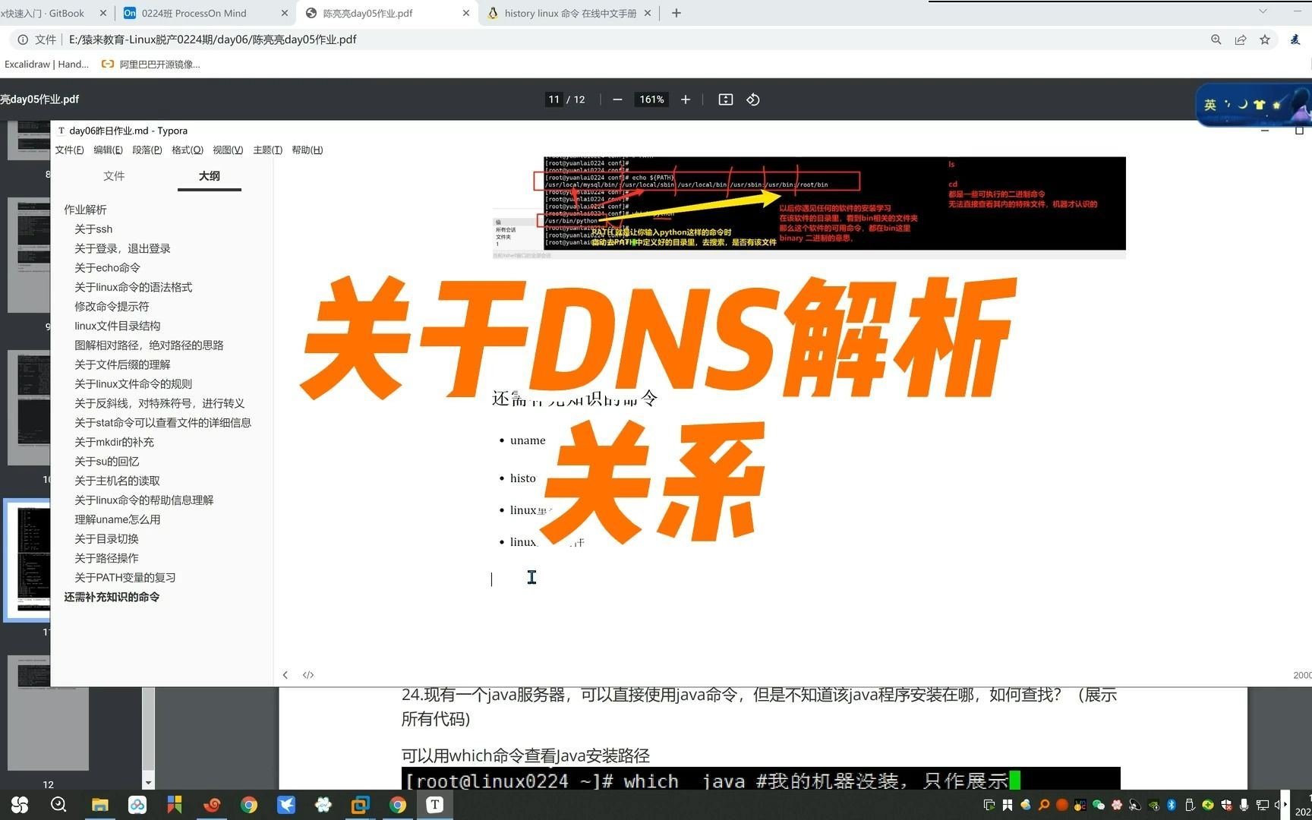Open the Excalidraw bookmark
Viewport: 1312px width, 820px height.
pos(46,65)
